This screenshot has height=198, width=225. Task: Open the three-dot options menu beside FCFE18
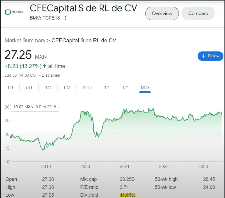coord(65,18)
